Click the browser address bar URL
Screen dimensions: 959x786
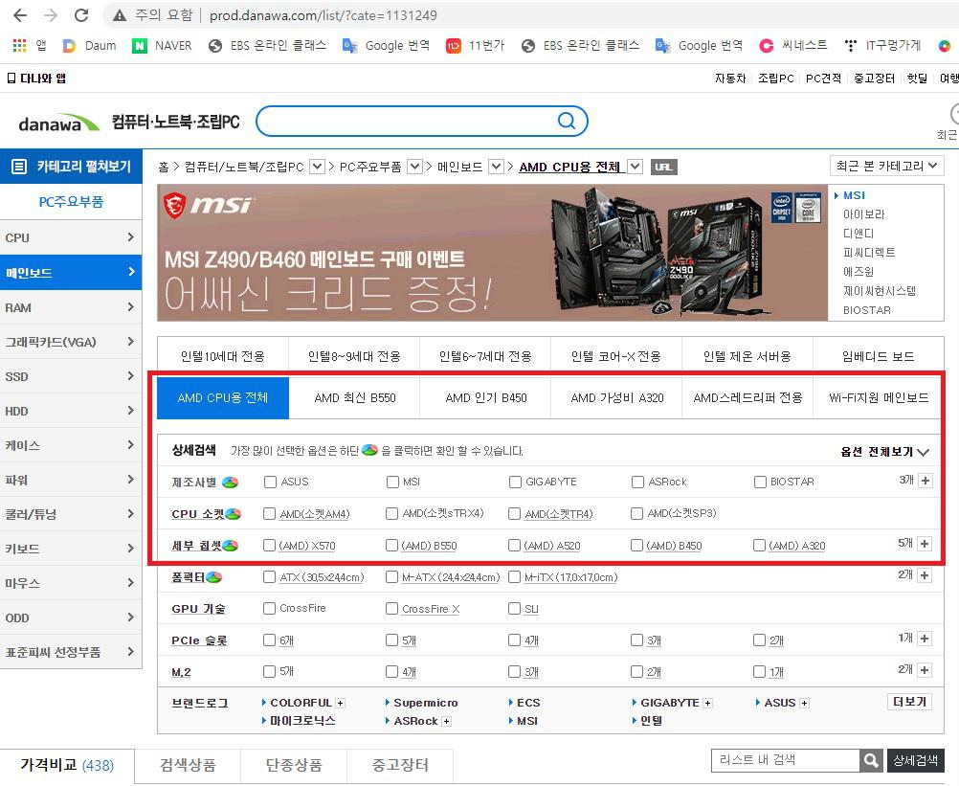click(x=323, y=15)
